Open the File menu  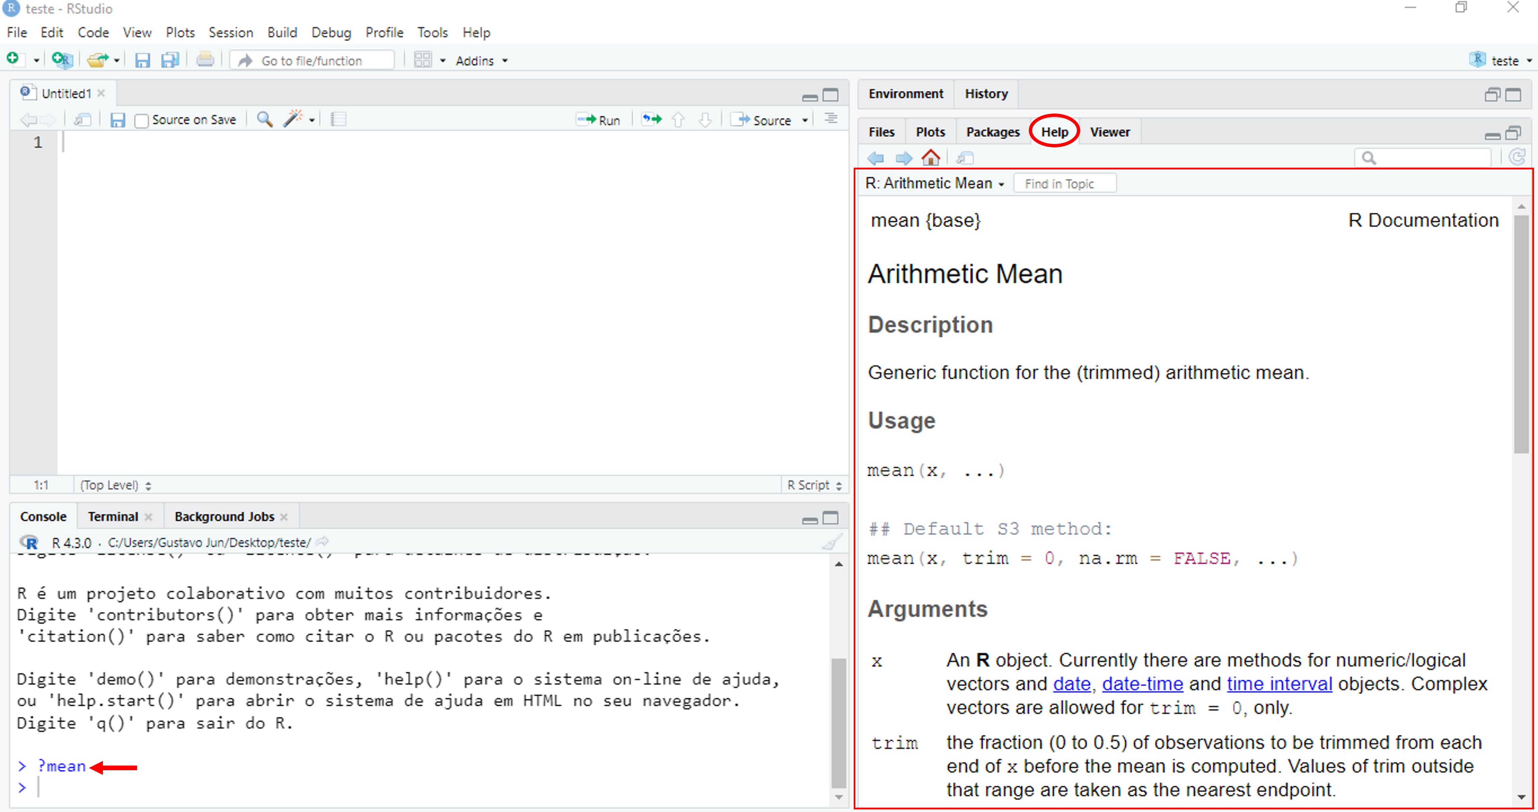click(x=17, y=33)
